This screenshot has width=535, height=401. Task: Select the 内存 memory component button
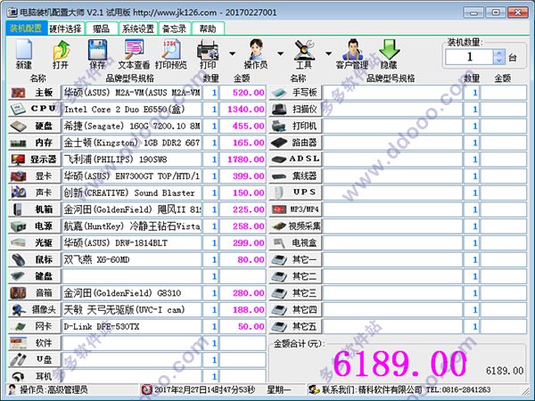(x=35, y=143)
